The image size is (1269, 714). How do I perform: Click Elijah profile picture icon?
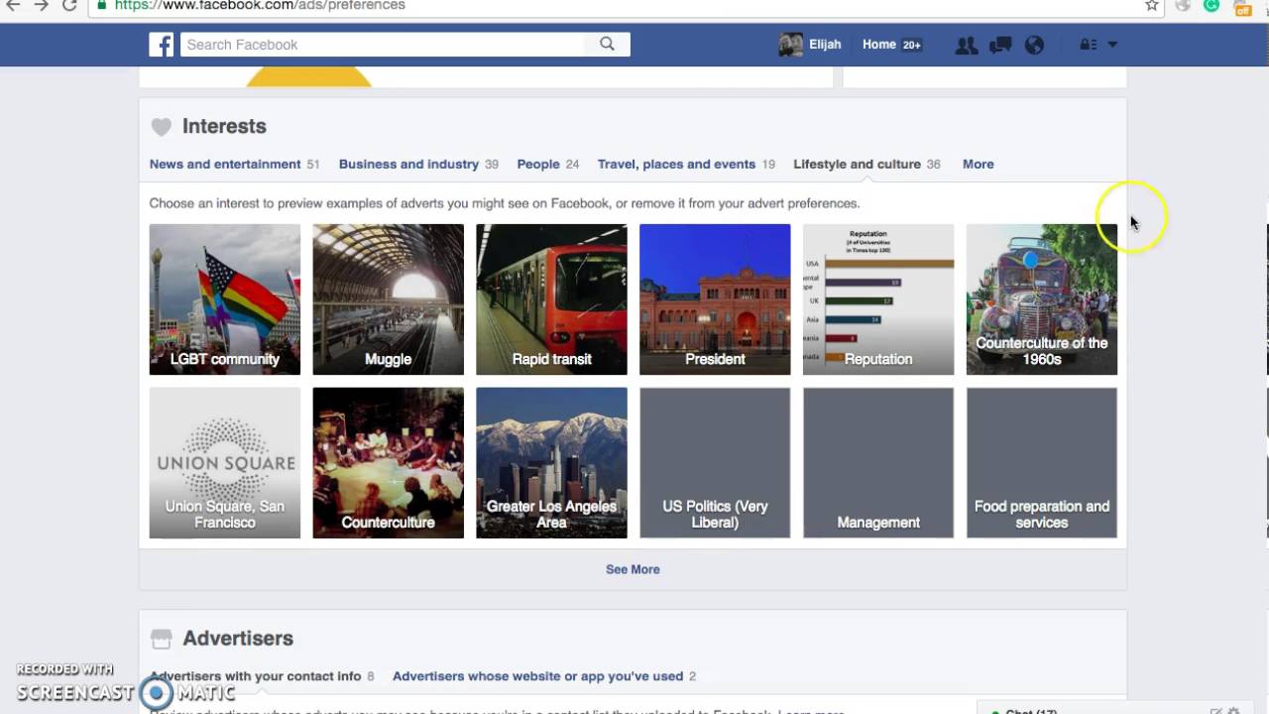pos(790,45)
